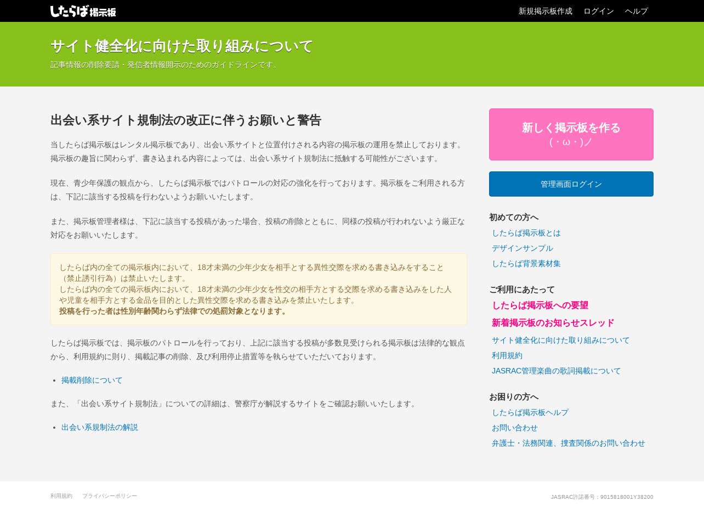The height and width of the screenshot is (524, 704).
Task: Click the お問い合わせ sidebar link
Action: point(515,428)
